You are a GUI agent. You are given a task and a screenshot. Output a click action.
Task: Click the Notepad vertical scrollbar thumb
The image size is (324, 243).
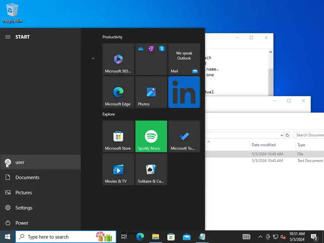(271, 82)
